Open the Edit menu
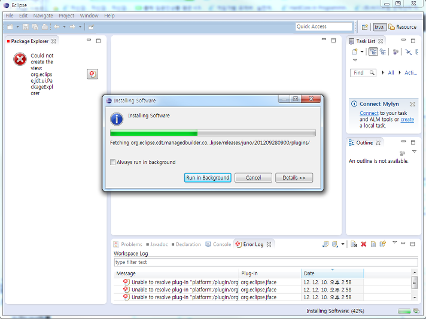The height and width of the screenshot is (319, 426). (x=23, y=16)
